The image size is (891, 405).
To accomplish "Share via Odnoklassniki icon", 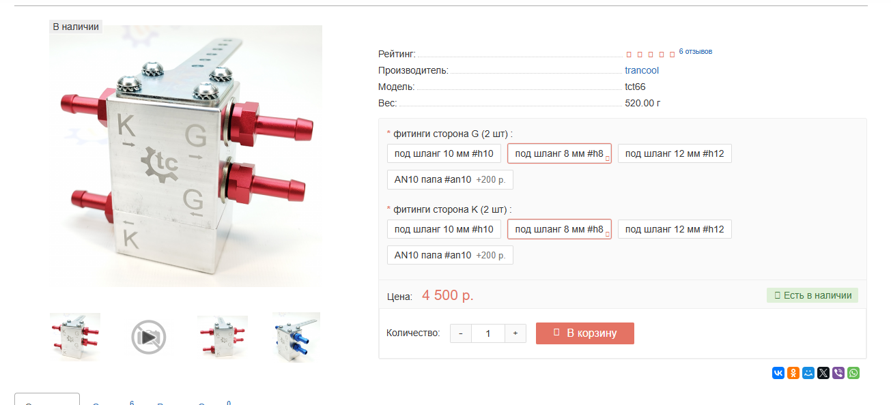I will tap(793, 373).
